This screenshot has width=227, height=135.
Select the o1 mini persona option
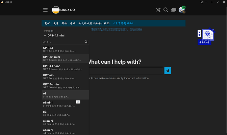(x=65, y=104)
